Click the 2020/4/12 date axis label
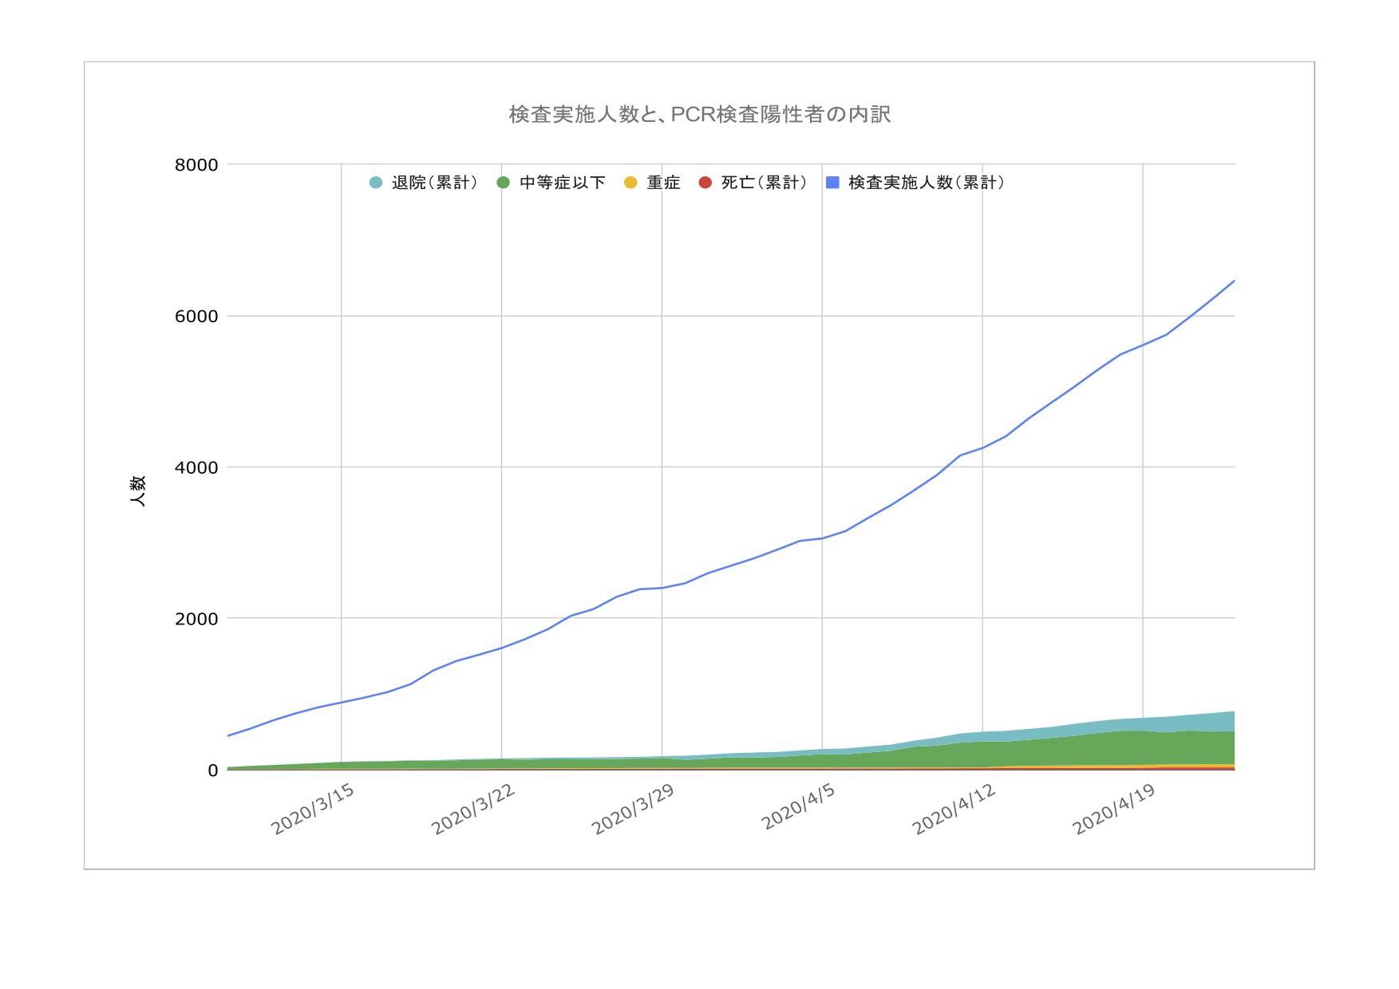This screenshot has height=989, width=1399. click(x=954, y=810)
